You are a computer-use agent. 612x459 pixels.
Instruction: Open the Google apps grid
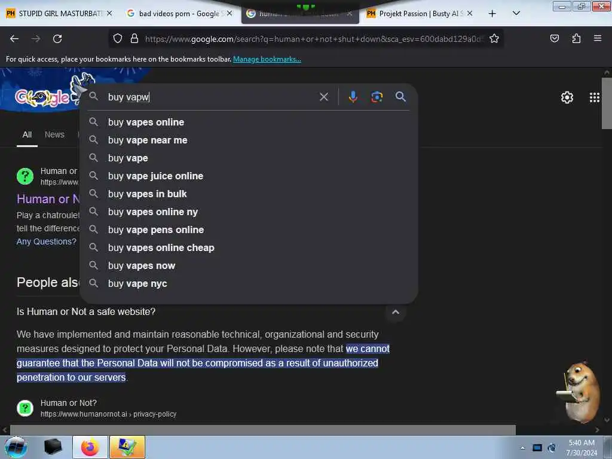594,97
